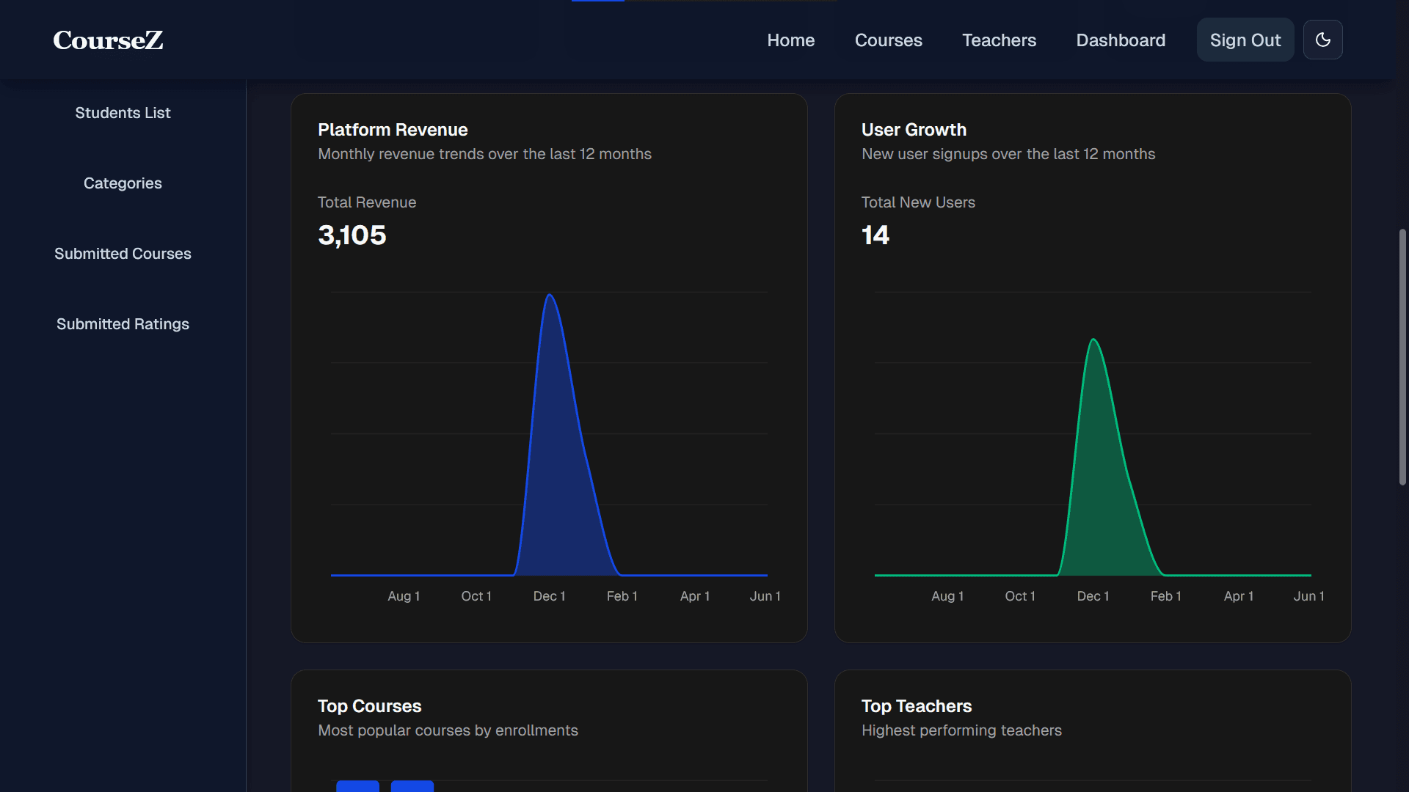Open the Home nav link
1409x792 pixels.
(x=790, y=40)
